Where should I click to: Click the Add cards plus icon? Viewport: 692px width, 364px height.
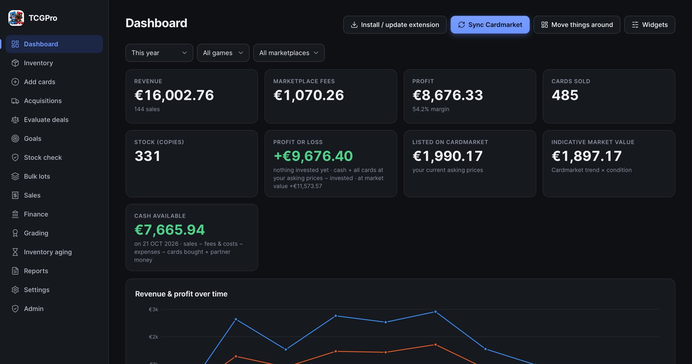click(x=15, y=81)
